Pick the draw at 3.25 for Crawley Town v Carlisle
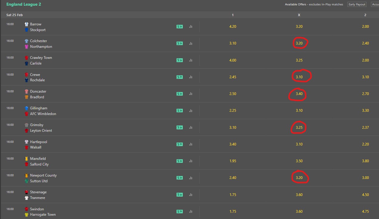 (299, 60)
